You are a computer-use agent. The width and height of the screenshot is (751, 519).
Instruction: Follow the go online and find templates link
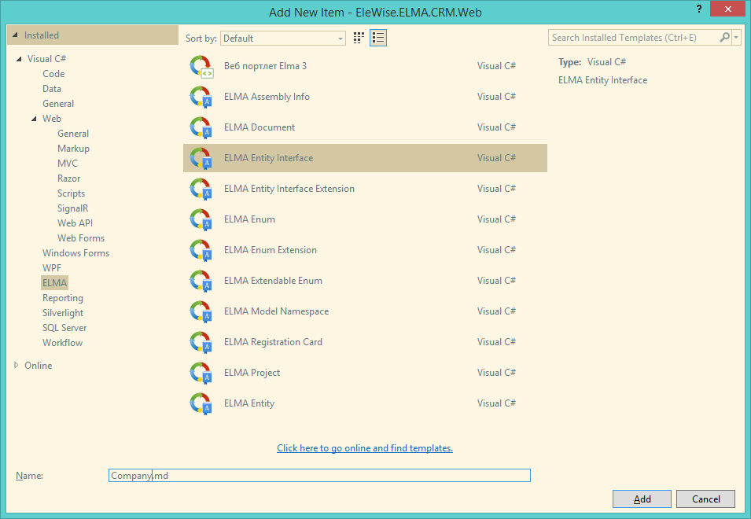click(364, 448)
